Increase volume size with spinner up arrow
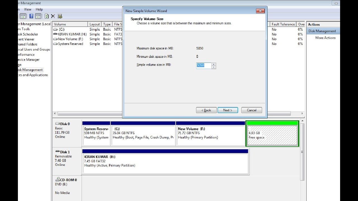 click(x=214, y=64)
